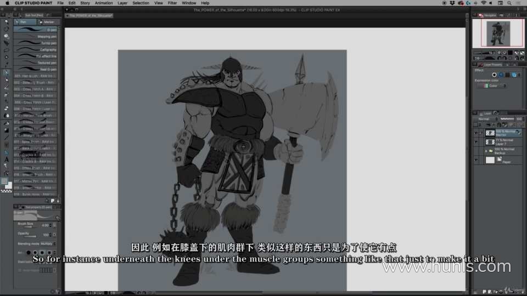The height and width of the screenshot is (296, 527).
Task: Select the Gradient tool
Action: coord(6,130)
